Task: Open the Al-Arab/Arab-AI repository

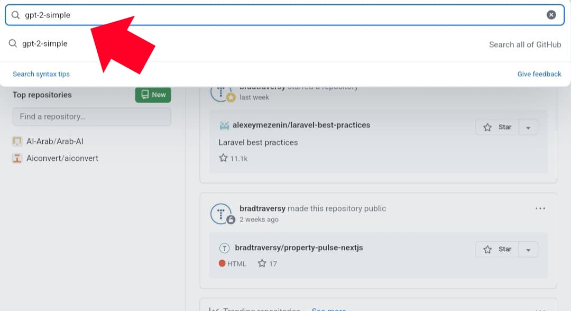Action: [x=55, y=141]
